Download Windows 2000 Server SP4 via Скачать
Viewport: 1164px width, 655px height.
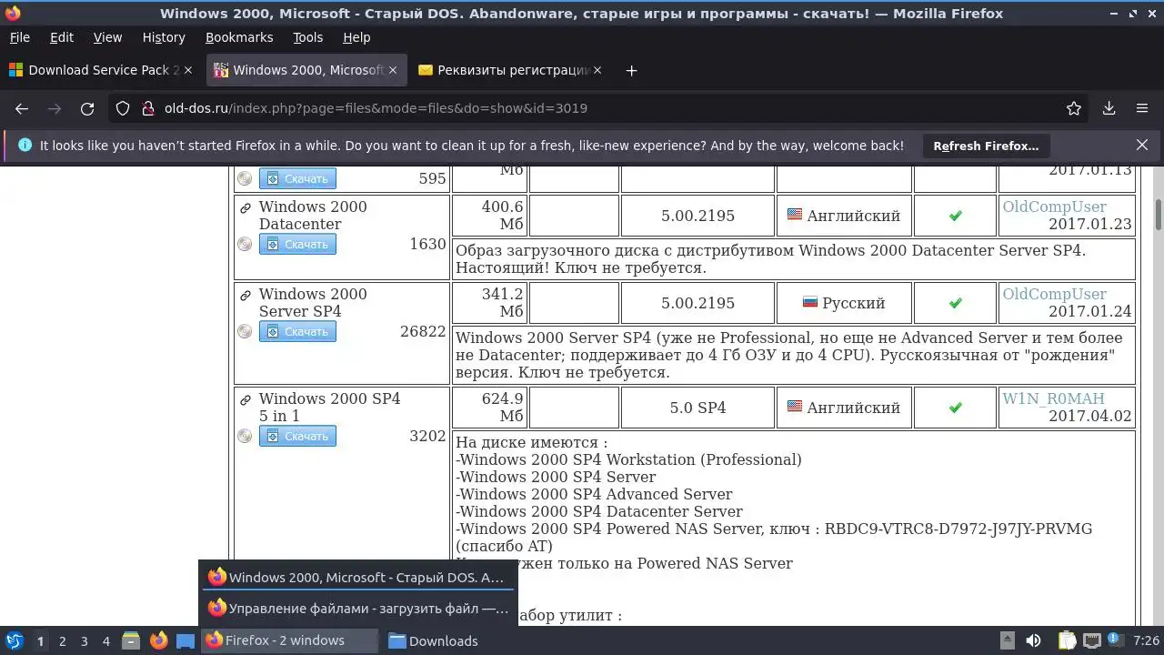[297, 331]
